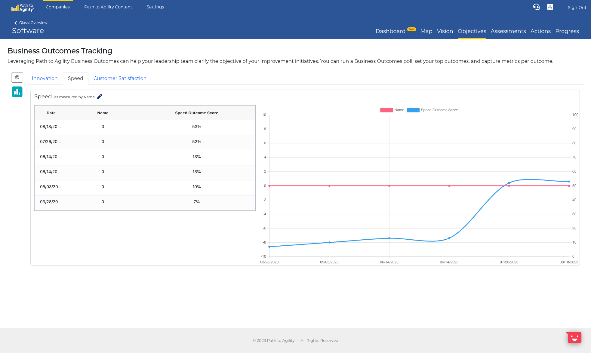Open the Customer Satisfaction tab
The width and height of the screenshot is (591, 353).
point(120,78)
